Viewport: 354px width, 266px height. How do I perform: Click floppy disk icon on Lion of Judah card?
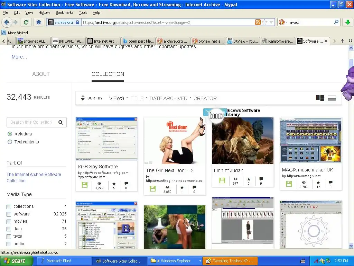[x=222, y=180]
